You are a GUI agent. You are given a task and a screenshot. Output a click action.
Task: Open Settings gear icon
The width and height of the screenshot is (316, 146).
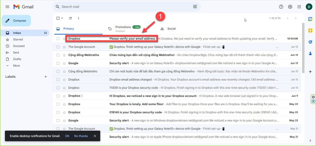pyautogui.click(x=290, y=7)
